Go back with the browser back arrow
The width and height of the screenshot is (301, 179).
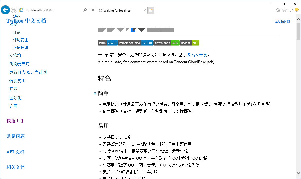(x=5, y=10)
